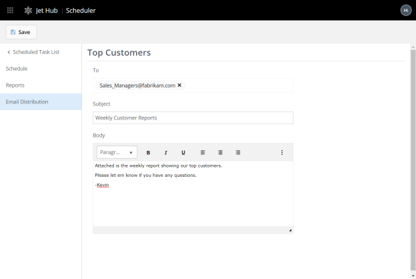The image size is (416, 279).
Task: Open the HL user avatar menu
Action: 405,10
